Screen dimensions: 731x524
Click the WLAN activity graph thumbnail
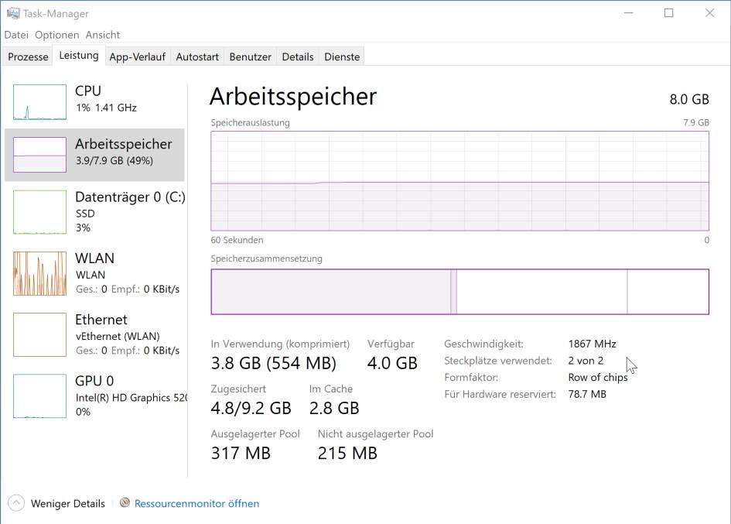(x=39, y=273)
